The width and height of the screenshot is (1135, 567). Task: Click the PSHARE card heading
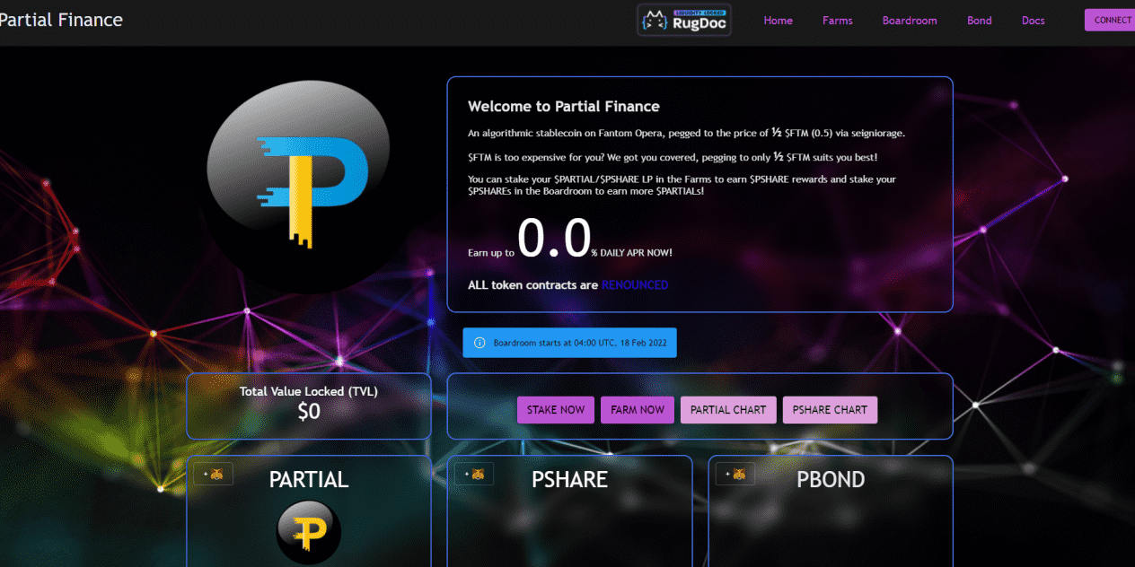[x=569, y=480]
